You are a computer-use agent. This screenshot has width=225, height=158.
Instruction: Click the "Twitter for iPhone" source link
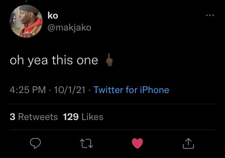[131, 90]
